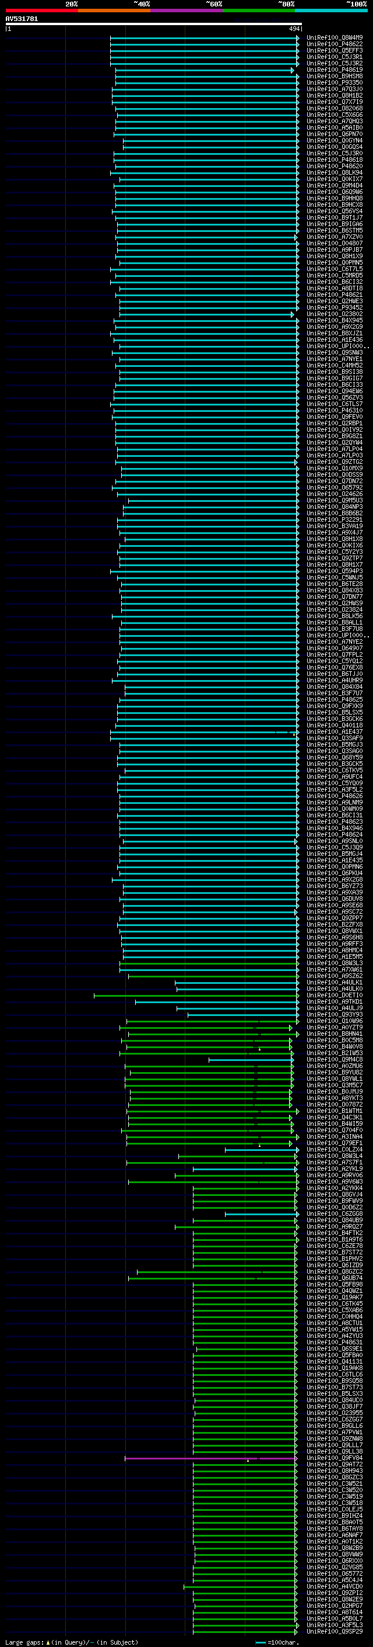The width and height of the screenshot is (373, 1647).
Task: Select label UniRef100_A3F5L3
Action: tap(335, 1625)
